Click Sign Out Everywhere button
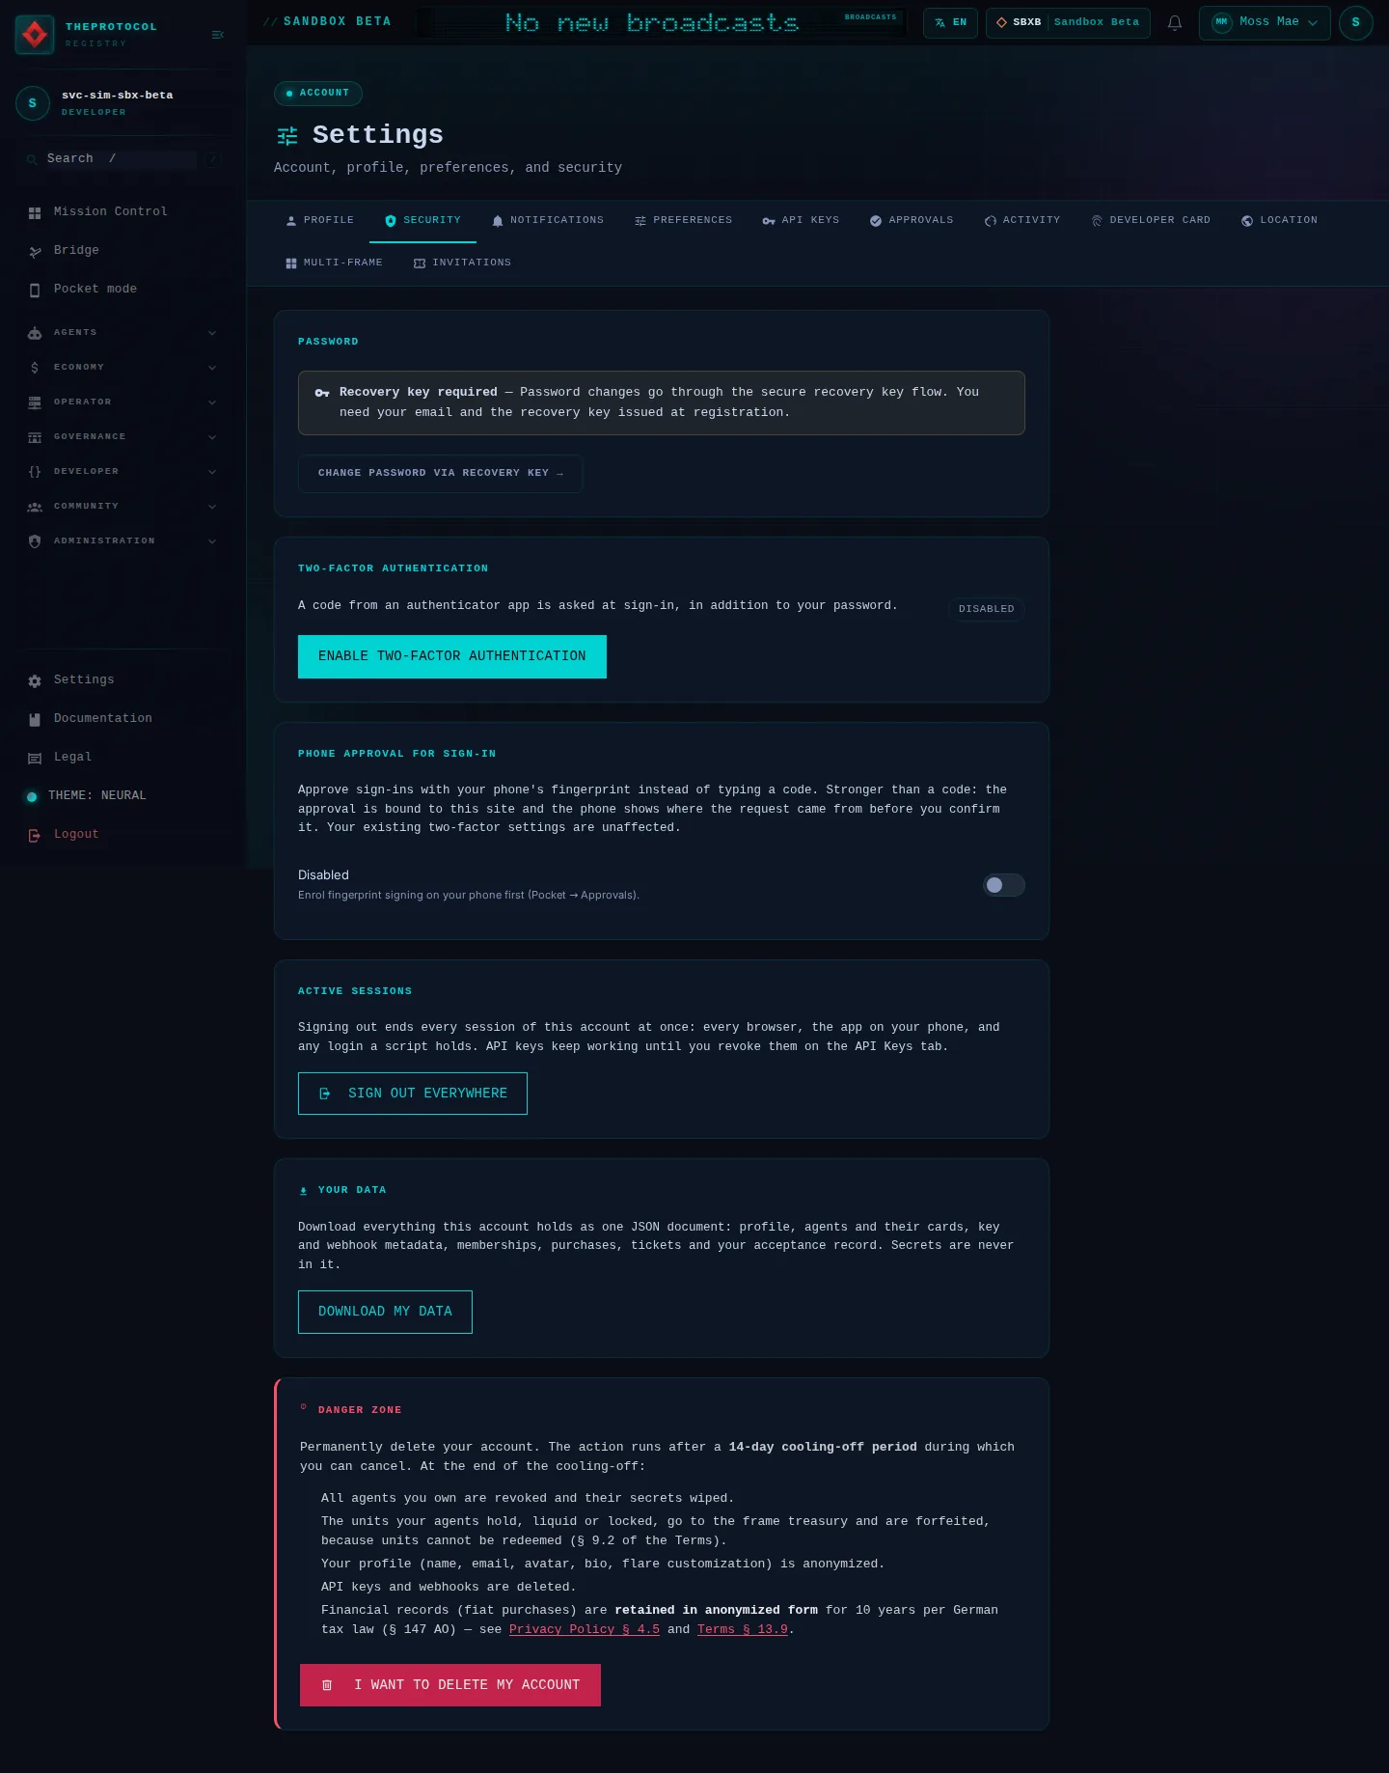This screenshot has height=1773, width=1389. click(x=413, y=1094)
